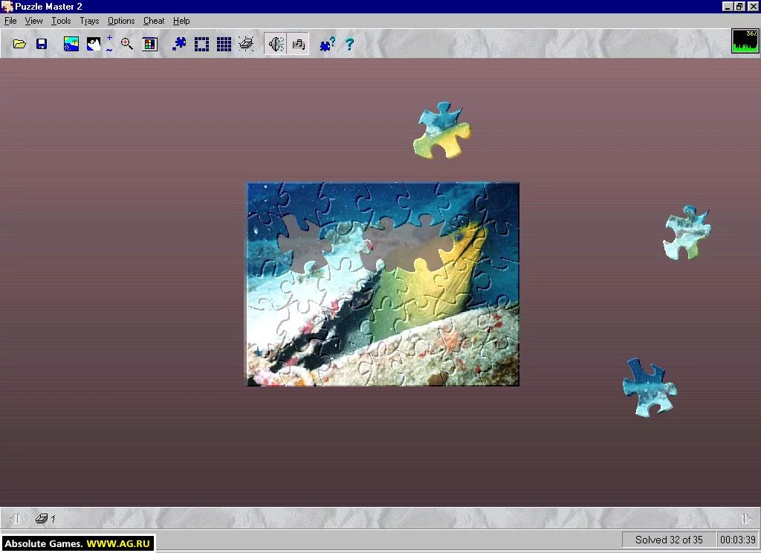This screenshot has height=553, width=761.
Task: Click the puzzle piece with star icon
Action: (x=179, y=44)
